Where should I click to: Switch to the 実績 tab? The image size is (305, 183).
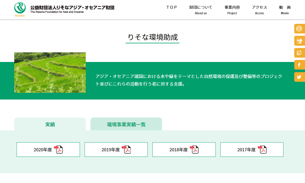(x=50, y=124)
